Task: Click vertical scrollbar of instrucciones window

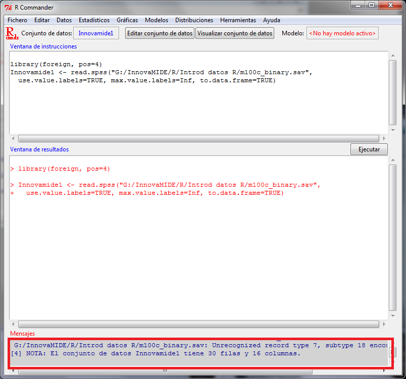Action: click(x=393, y=93)
